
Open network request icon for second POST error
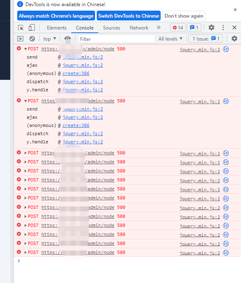point(226,101)
